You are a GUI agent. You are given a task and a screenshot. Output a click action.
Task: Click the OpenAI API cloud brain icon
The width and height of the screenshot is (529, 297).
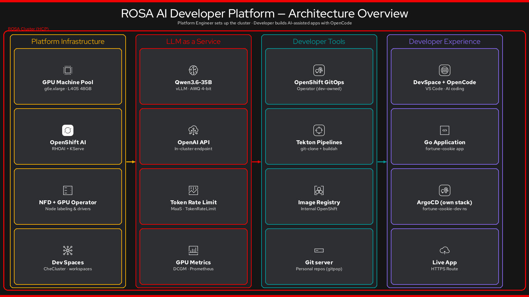pos(193,130)
